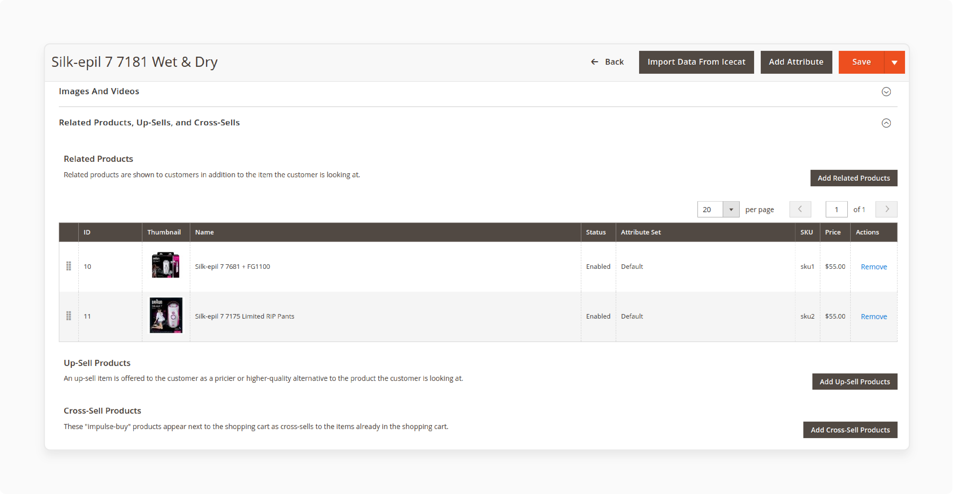
Task: Open the per page count dropdown
Action: (x=731, y=209)
